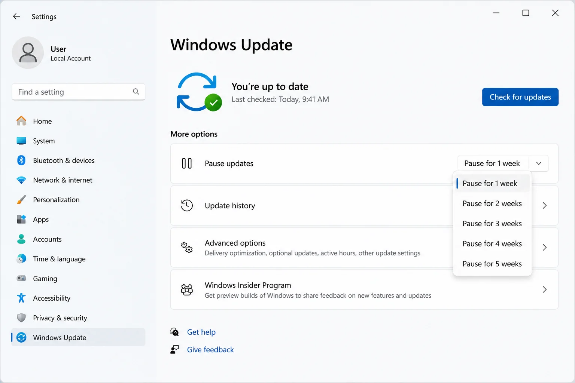
Task: Click Windows Insider Program title
Action: [248, 285]
